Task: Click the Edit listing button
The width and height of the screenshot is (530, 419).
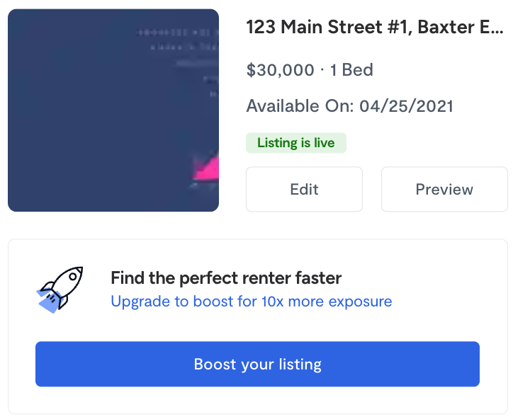Action: point(304,189)
